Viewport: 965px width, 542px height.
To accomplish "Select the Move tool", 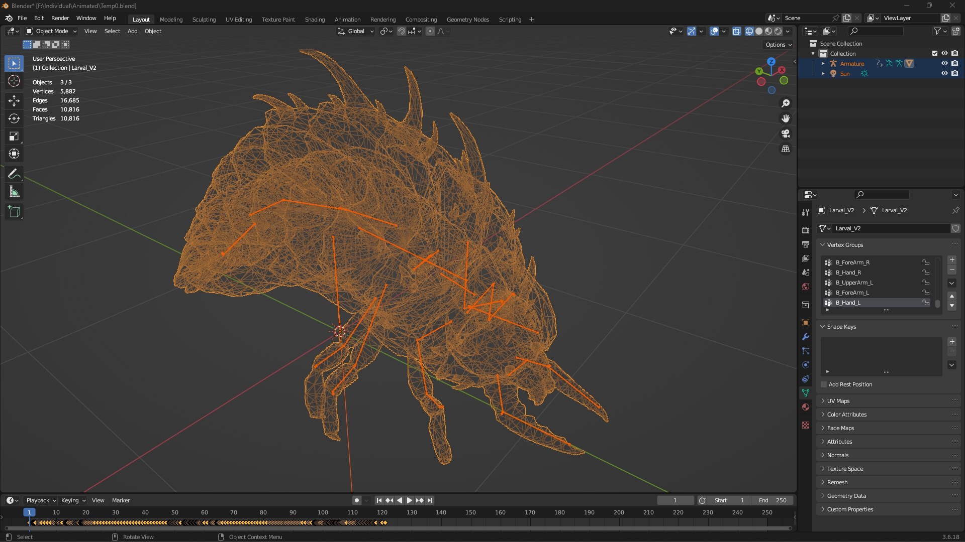I will (14, 101).
